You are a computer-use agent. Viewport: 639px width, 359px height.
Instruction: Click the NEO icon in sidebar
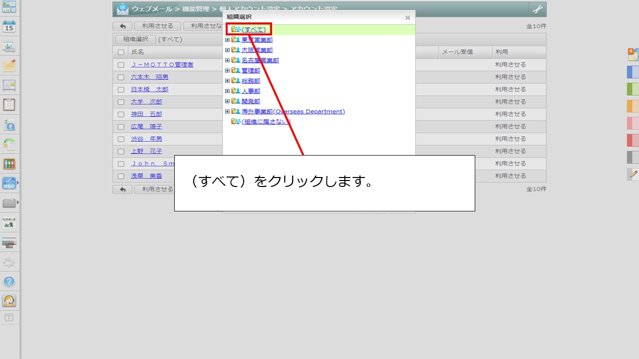click(x=9, y=183)
